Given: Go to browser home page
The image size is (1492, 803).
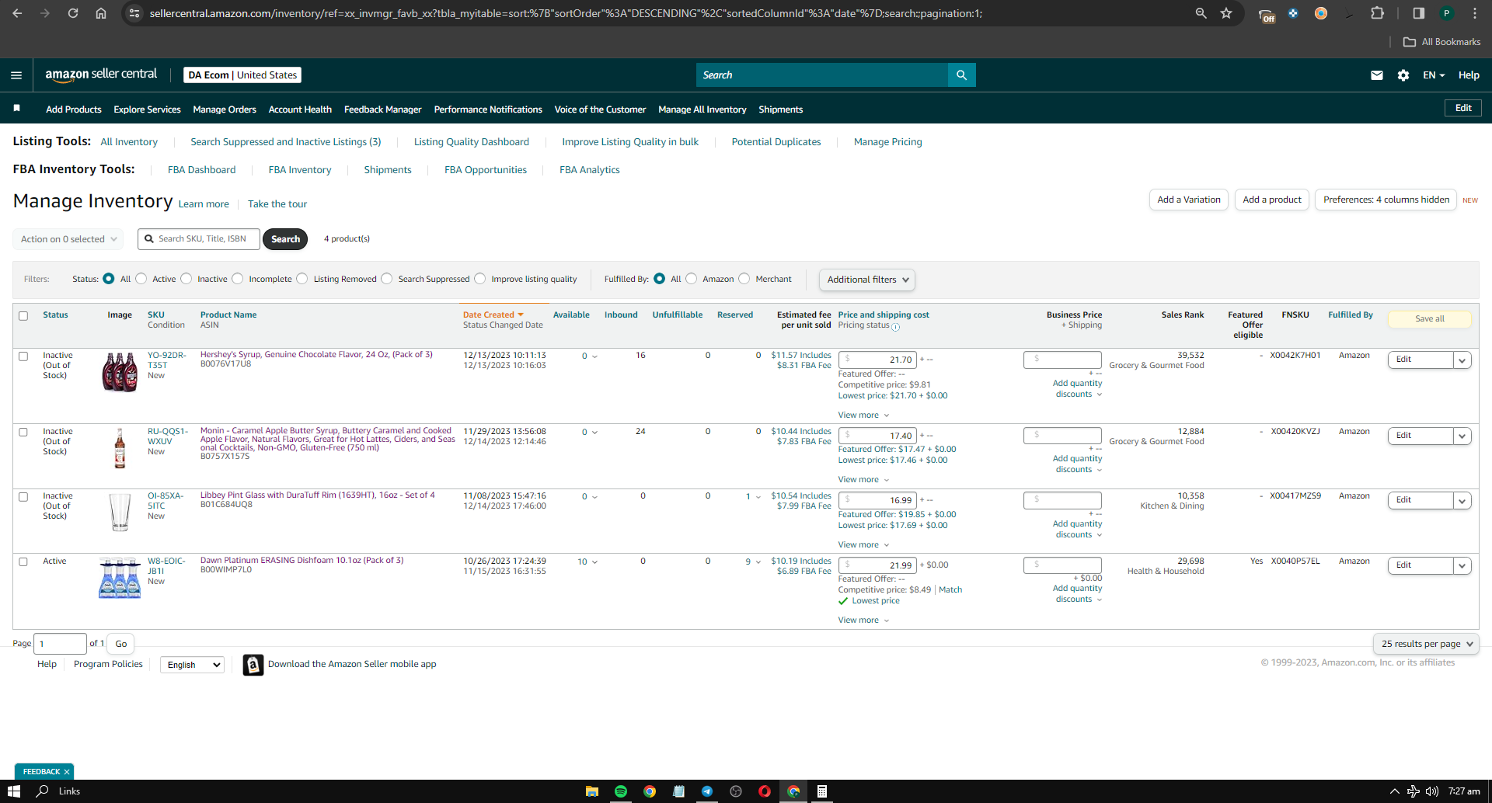Looking at the screenshot, I should [x=101, y=13].
